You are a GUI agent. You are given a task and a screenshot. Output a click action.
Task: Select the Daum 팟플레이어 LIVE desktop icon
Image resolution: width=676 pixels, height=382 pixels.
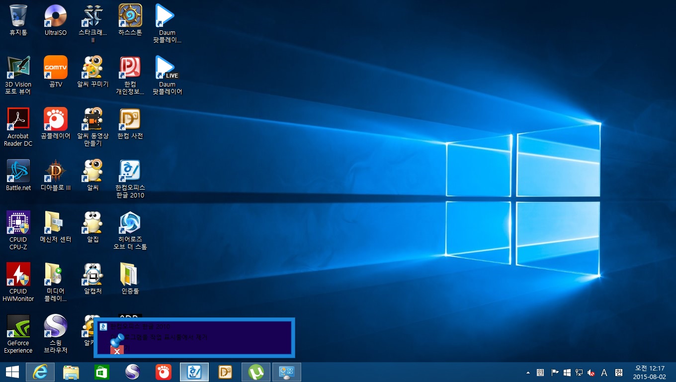pos(168,76)
